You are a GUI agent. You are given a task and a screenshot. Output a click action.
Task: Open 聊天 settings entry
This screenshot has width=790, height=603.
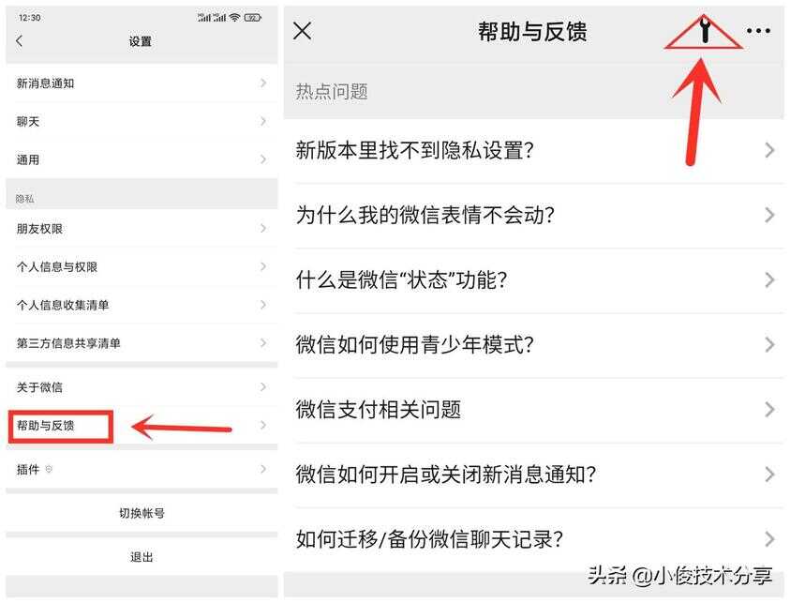(x=142, y=122)
